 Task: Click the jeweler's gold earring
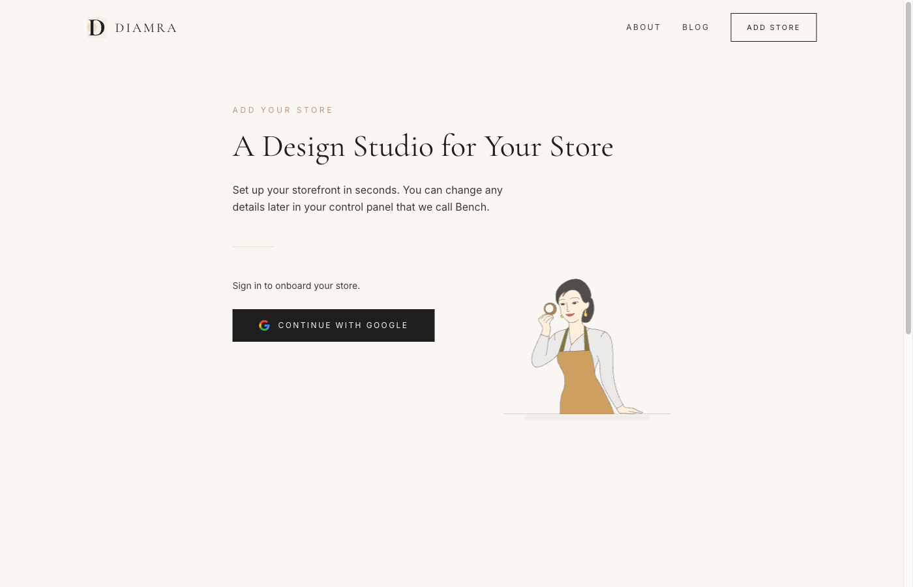pyautogui.click(x=585, y=314)
